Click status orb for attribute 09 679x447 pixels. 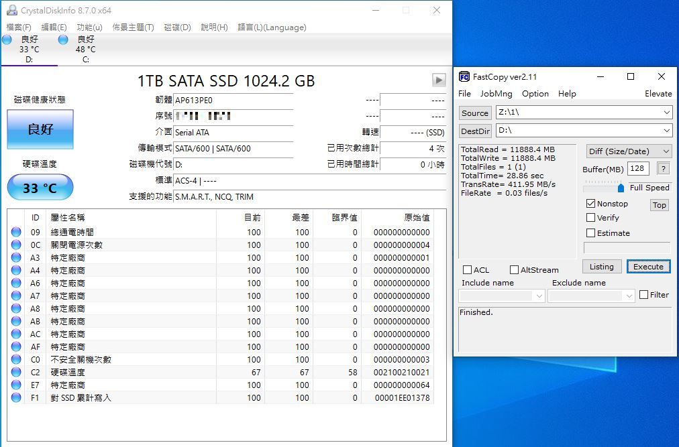click(16, 232)
